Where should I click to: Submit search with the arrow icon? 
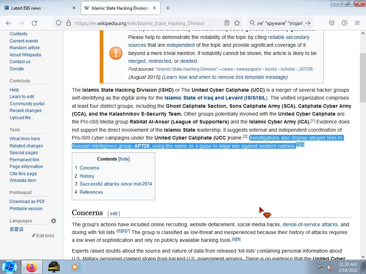coord(308,23)
